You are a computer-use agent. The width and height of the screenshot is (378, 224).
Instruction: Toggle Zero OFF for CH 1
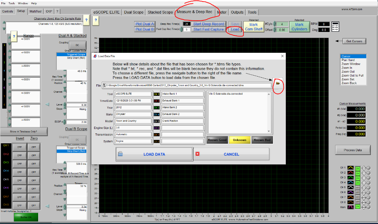[x=34, y=147]
